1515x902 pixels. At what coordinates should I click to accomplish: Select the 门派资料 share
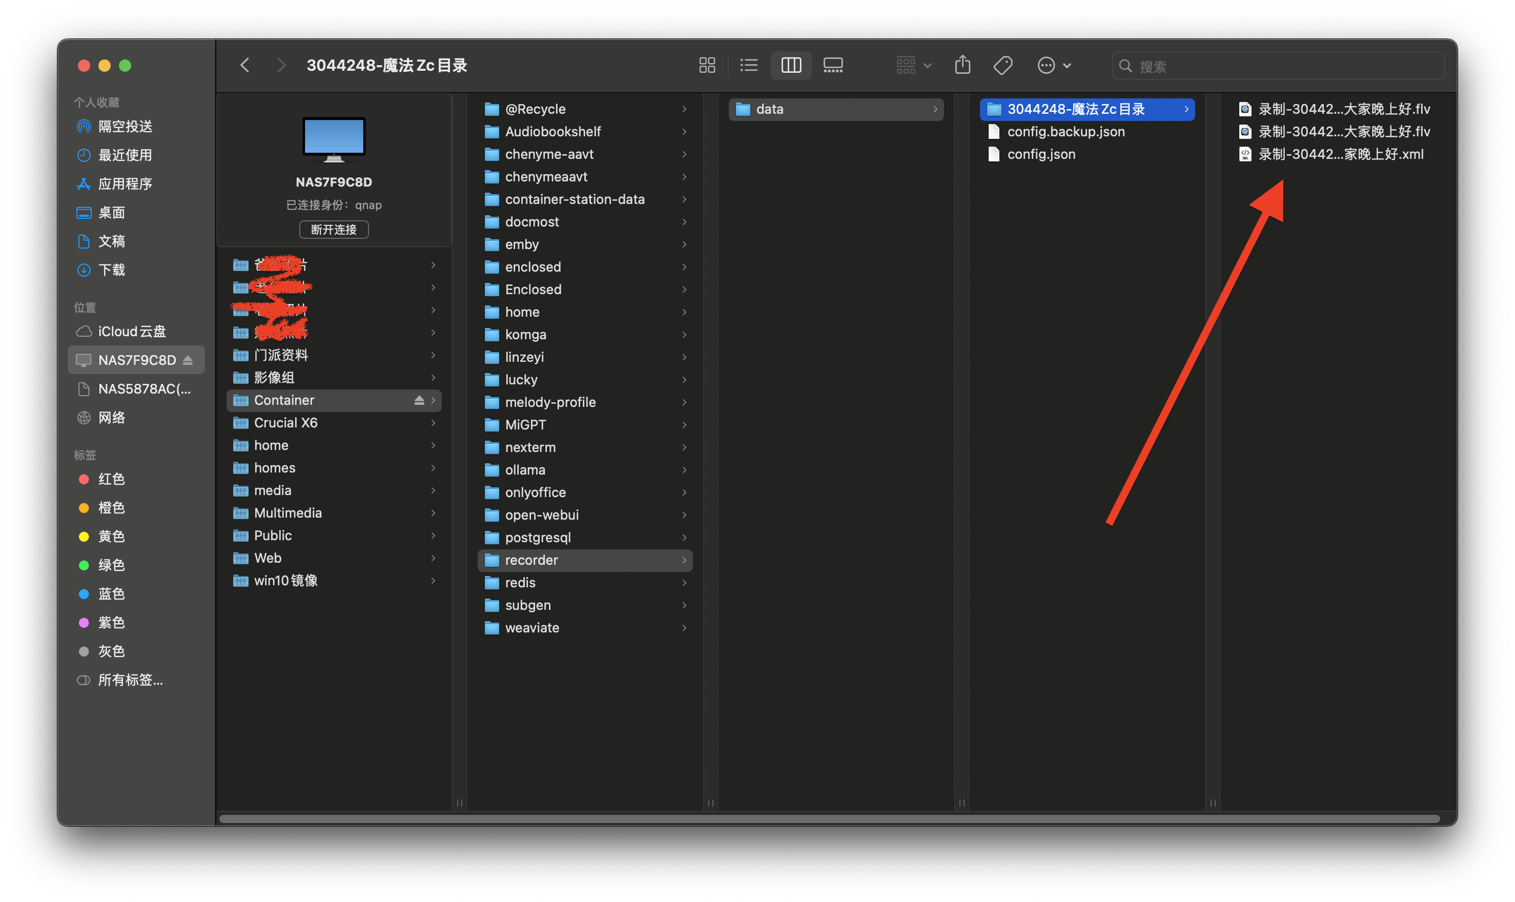[334, 355]
